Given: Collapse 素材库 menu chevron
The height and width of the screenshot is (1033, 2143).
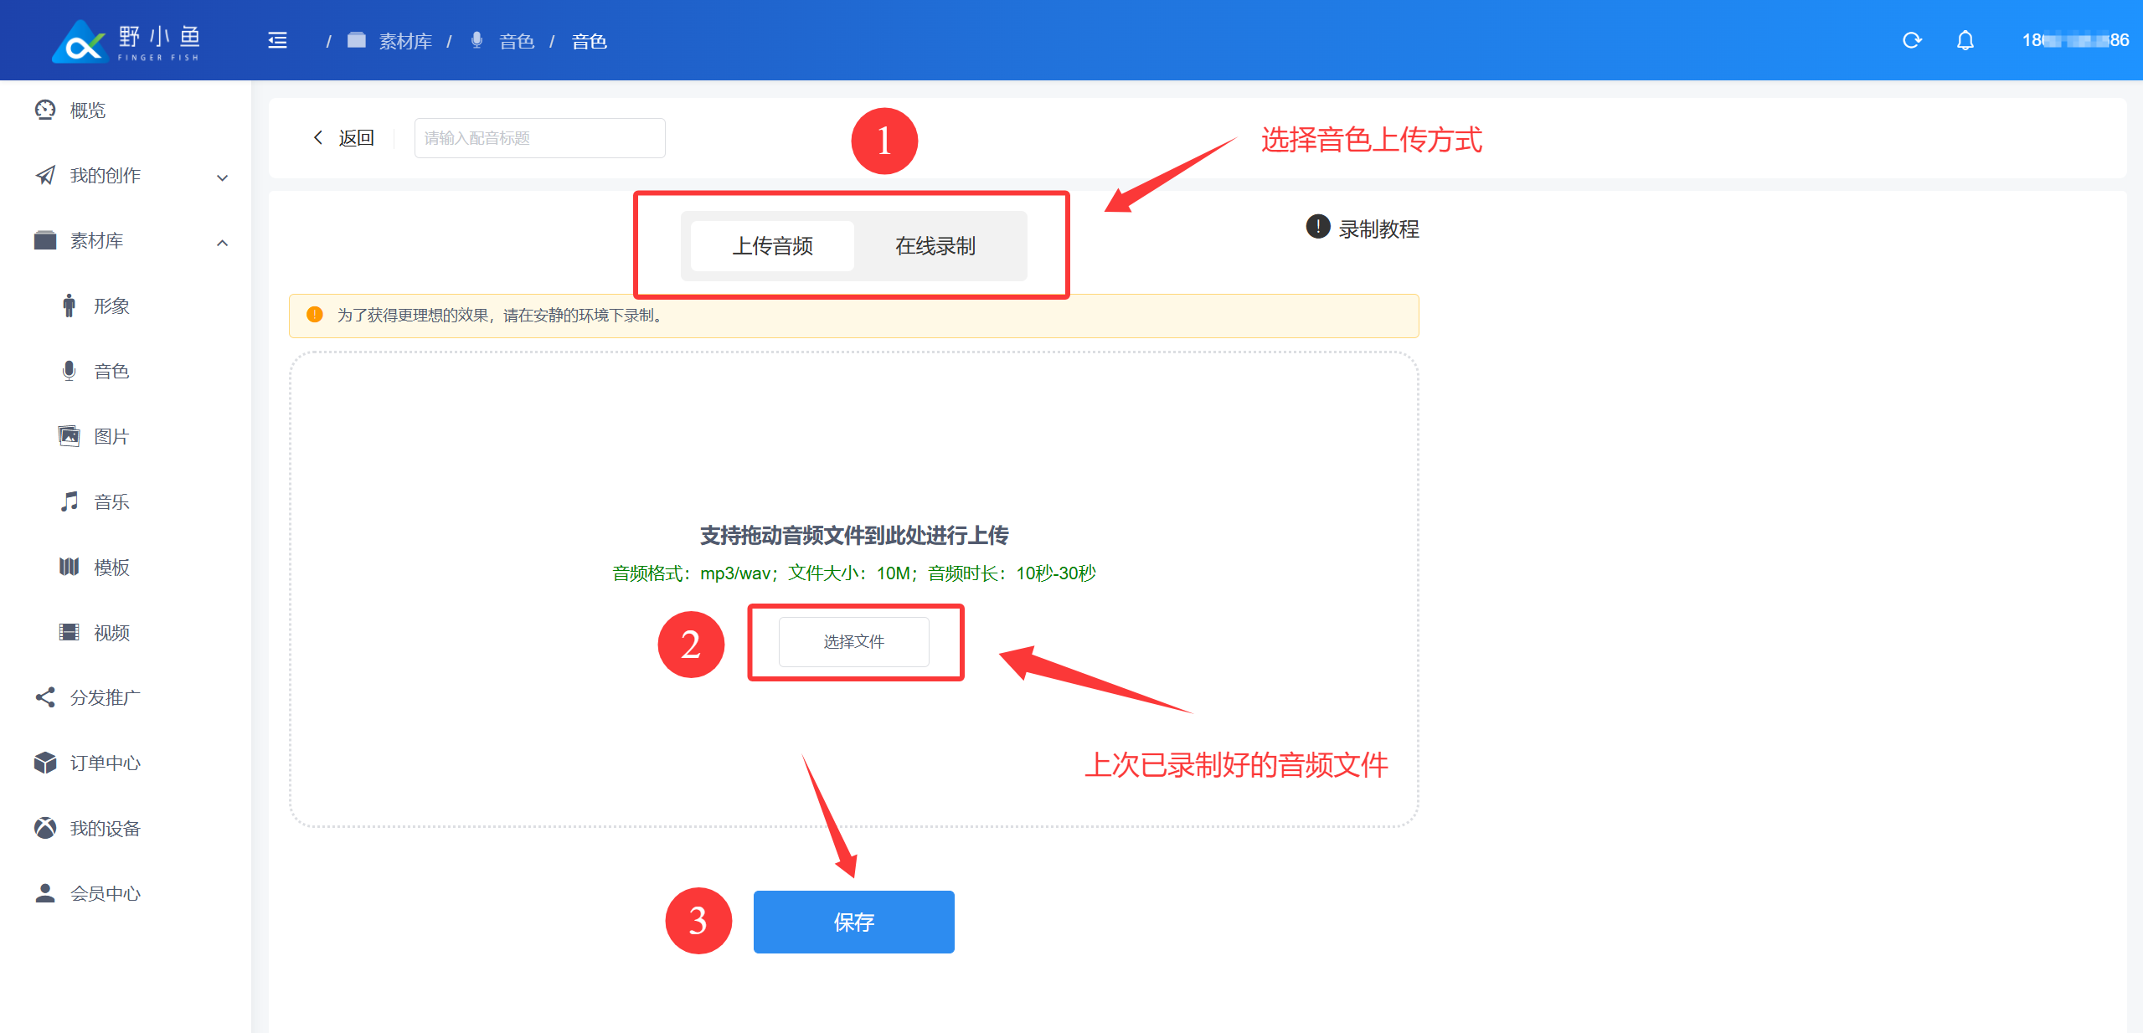Looking at the screenshot, I should click(x=222, y=243).
